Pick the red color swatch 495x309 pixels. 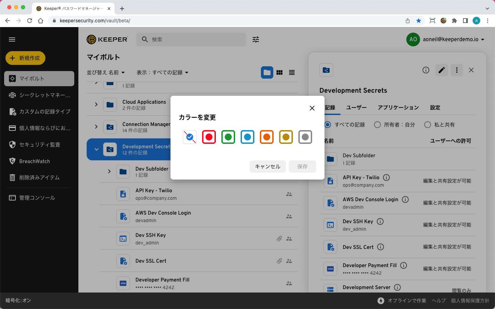click(x=209, y=137)
